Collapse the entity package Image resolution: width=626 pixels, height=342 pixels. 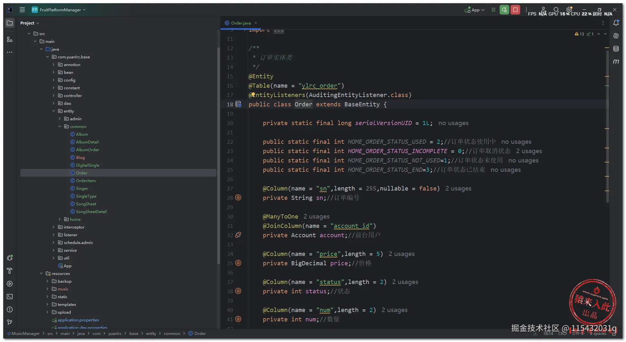tap(54, 111)
